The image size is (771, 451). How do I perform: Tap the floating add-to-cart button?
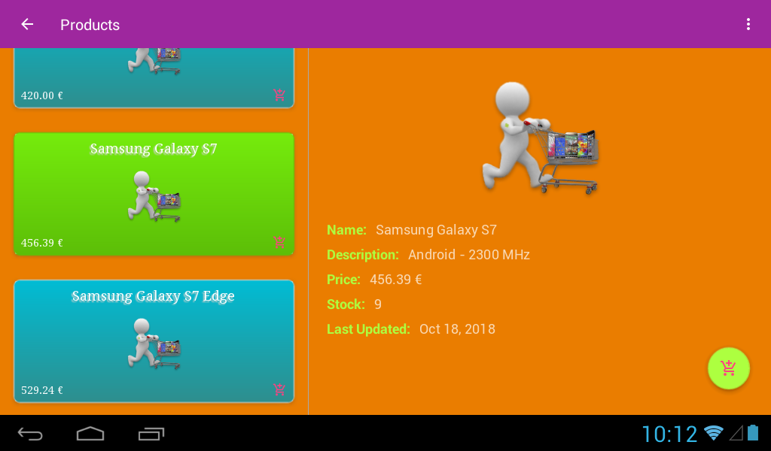728,368
